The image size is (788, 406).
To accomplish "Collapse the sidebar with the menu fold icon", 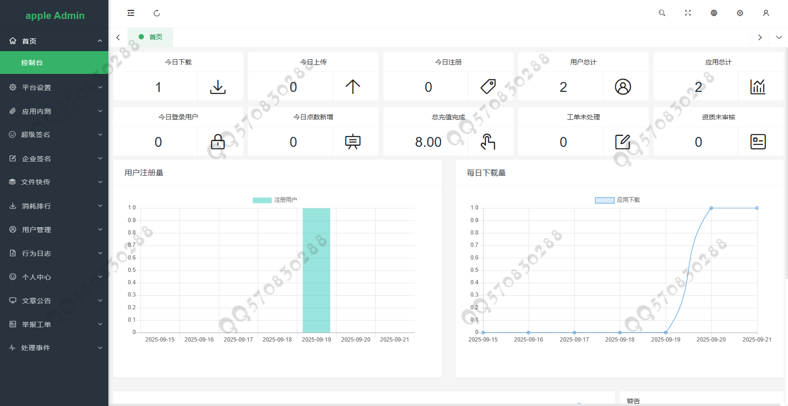I will pos(131,13).
